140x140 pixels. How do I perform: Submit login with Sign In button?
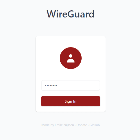[x=71, y=101]
